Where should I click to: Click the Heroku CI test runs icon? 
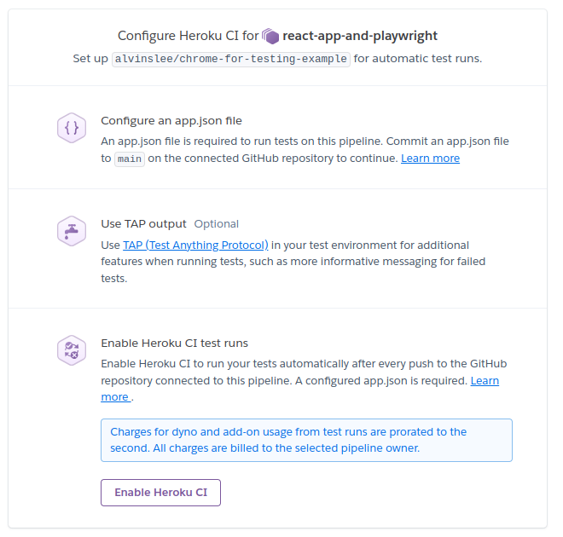click(x=72, y=350)
